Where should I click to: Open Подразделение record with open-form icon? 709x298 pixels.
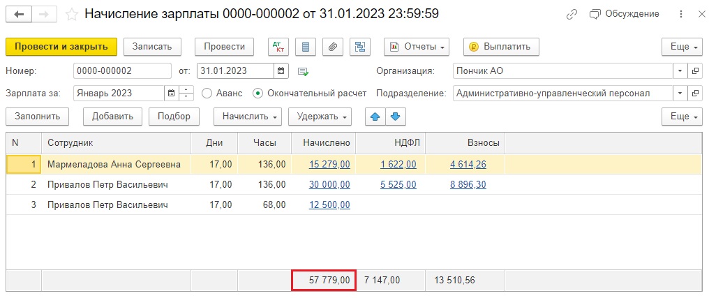[x=695, y=94]
